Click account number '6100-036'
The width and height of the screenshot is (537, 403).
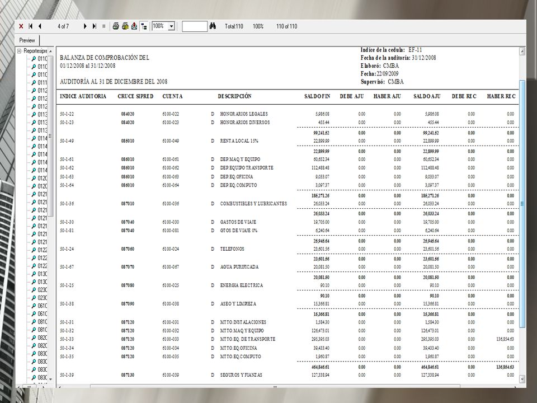(171, 204)
